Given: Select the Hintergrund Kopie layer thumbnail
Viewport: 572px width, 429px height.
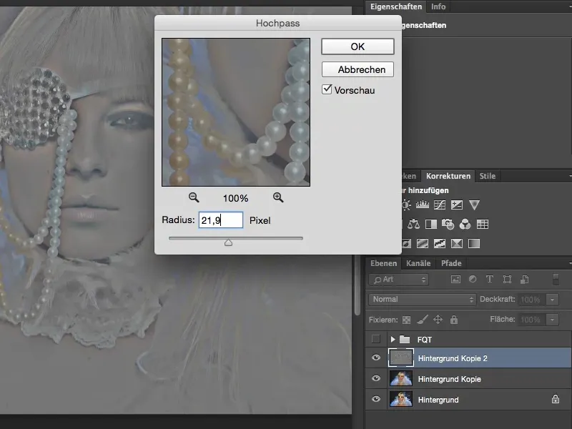Looking at the screenshot, I should pos(401,378).
